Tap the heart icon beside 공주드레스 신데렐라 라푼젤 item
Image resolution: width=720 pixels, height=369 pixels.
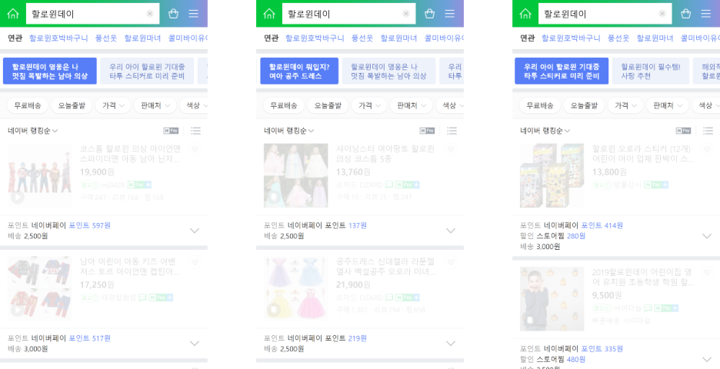(451, 262)
